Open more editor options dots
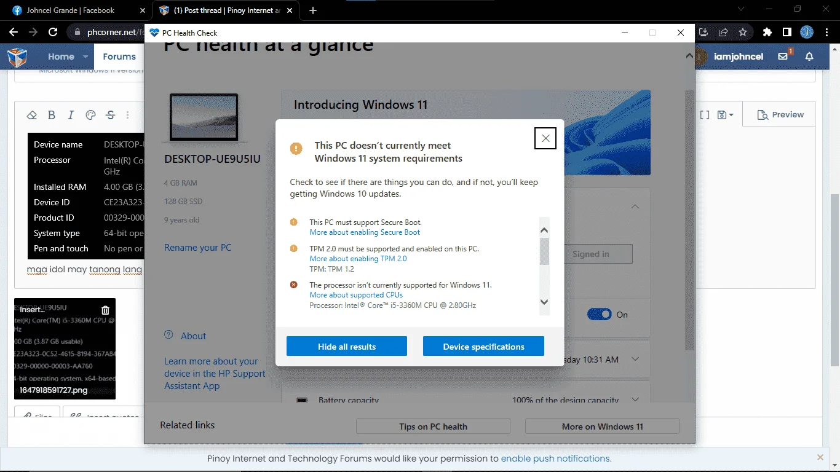The width and height of the screenshot is (840, 472). pos(128,115)
